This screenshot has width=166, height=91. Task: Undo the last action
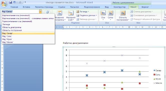coord(14,2)
